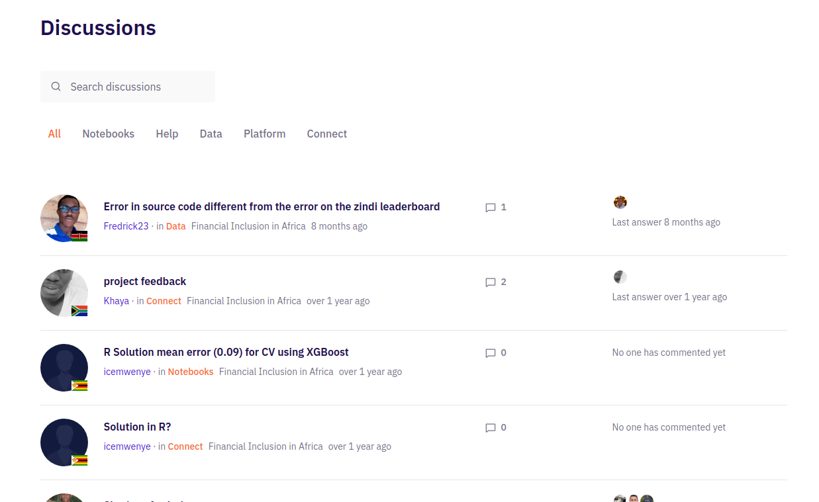Viewport: 819px width, 502px height.
Task: Open Khaya's profile picture
Action: tap(64, 293)
